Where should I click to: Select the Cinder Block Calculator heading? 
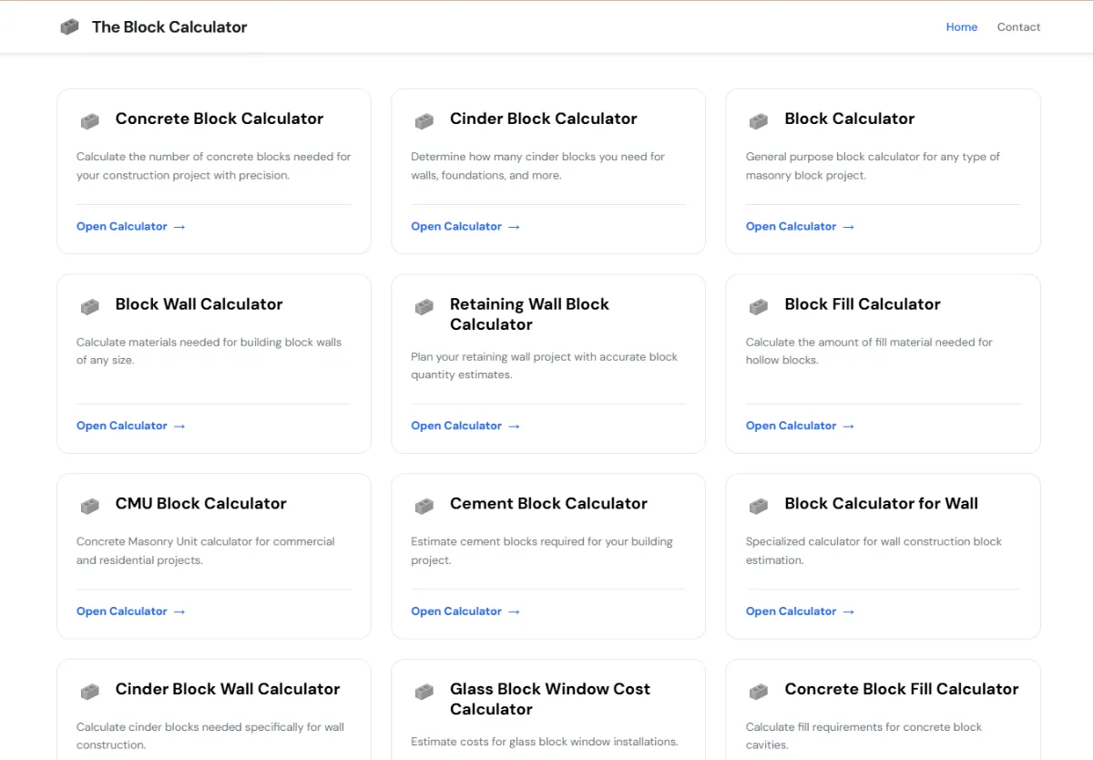click(x=544, y=118)
